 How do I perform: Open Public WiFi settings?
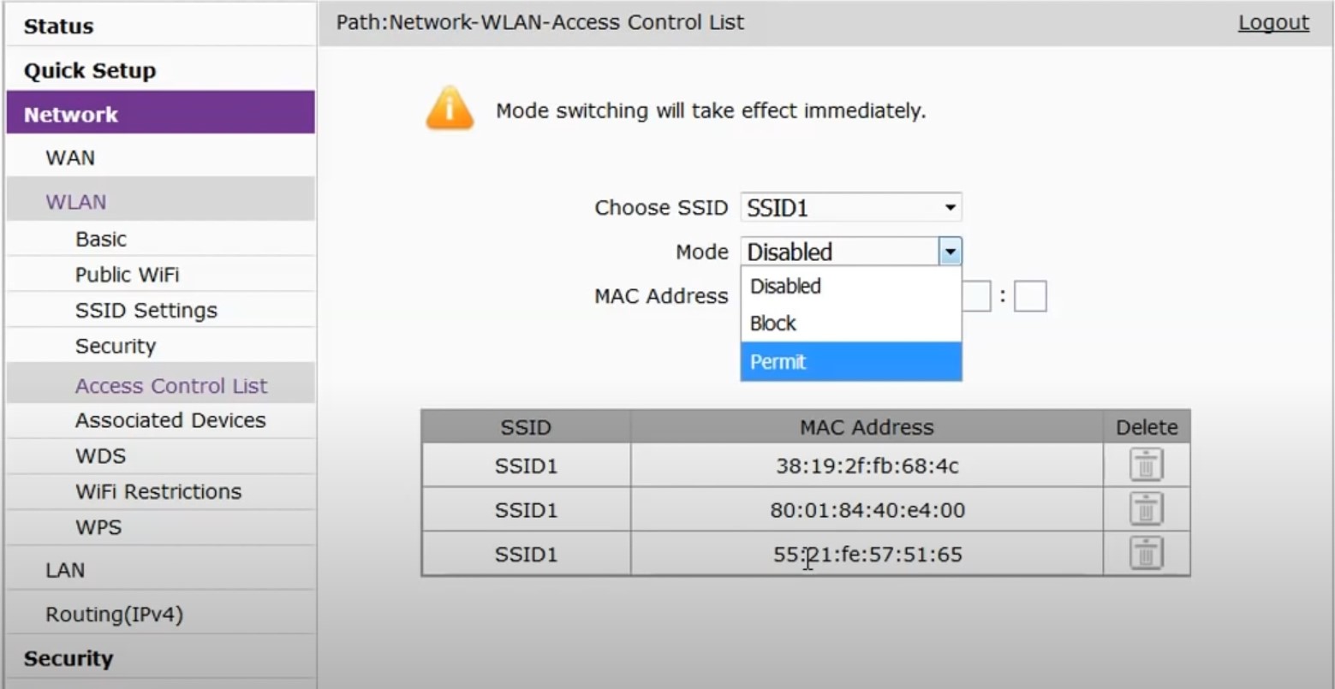click(x=127, y=275)
